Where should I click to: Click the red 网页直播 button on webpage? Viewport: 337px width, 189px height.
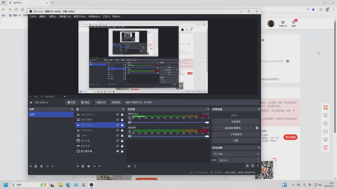click(x=290, y=137)
